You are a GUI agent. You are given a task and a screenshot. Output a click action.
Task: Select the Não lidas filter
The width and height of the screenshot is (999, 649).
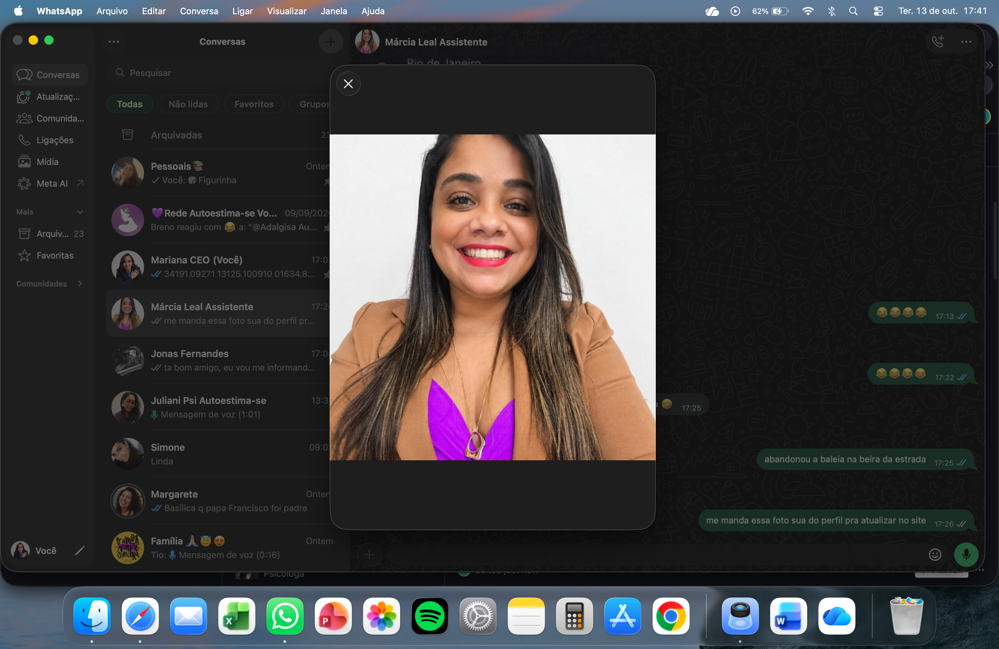(x=188, y=104)
